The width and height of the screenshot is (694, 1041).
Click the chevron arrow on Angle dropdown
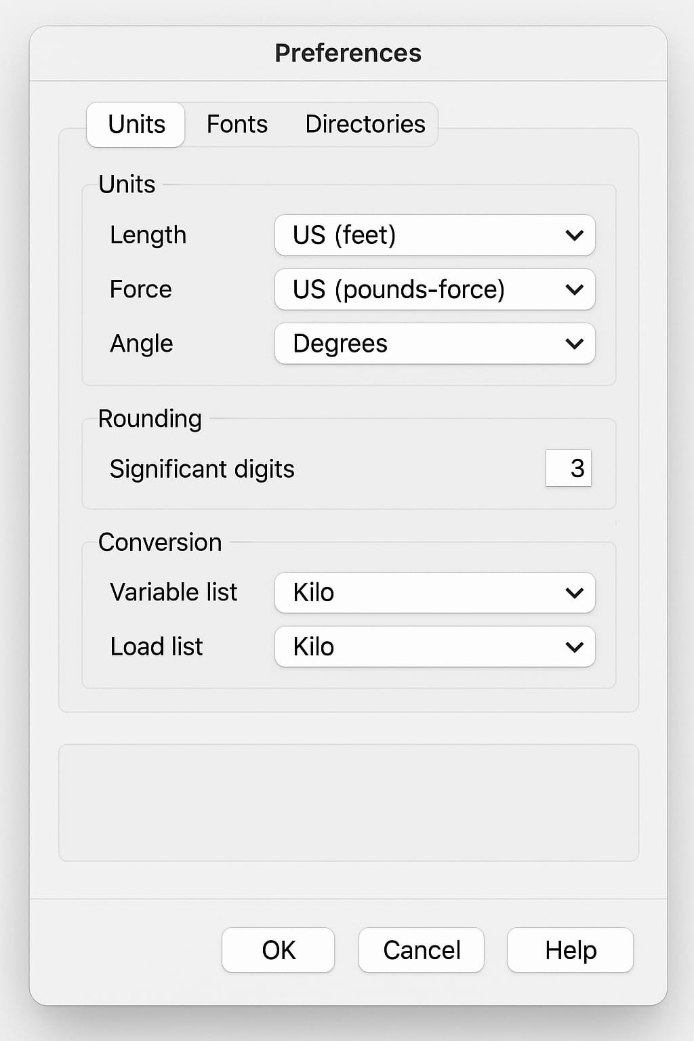574,344
